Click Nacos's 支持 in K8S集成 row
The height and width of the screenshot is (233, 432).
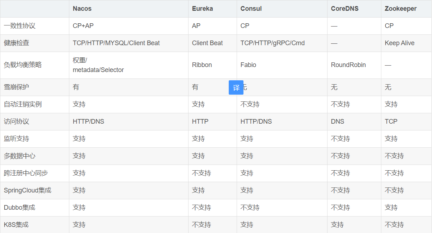[x=79, y=225]
